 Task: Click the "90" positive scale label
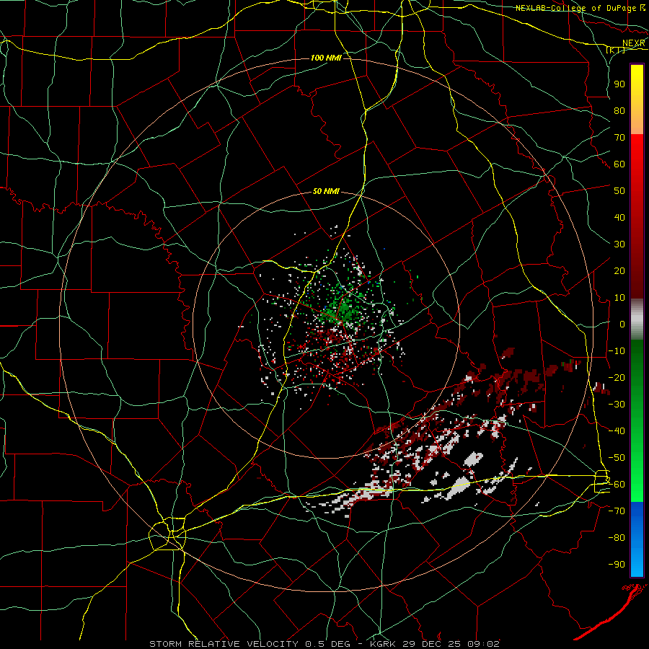point(619,84)
